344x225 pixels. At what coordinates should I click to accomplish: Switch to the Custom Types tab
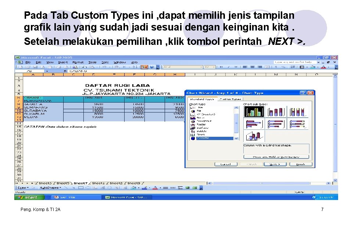pyautogui.click(x=230, y=99)
